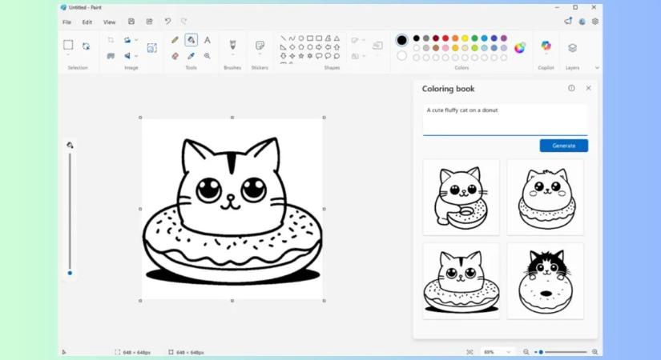Pick the yellow color swatch
Viewport: 661px width, 360px height.
pyautogui.click(x=465, y=38)
